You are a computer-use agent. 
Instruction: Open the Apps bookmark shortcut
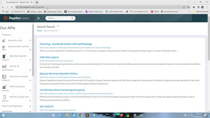pos(5,12)
